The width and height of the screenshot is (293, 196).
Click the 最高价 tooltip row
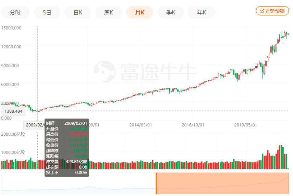pyautogui.click(x=67, y=134)
